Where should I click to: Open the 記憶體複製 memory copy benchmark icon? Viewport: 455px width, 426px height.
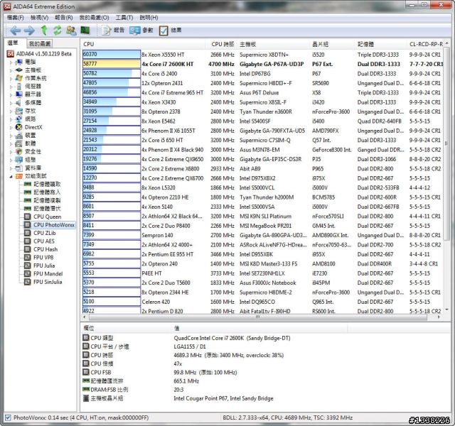[x=28, y=200]
